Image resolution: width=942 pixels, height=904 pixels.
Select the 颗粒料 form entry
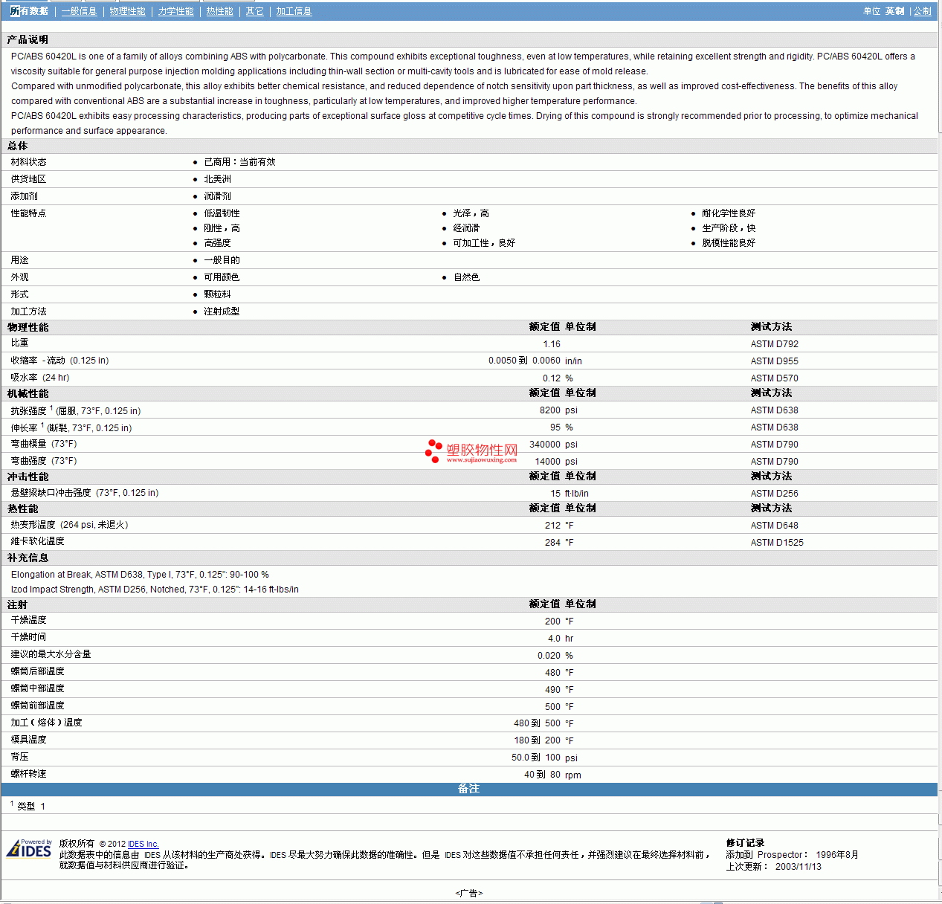[217, 294]
